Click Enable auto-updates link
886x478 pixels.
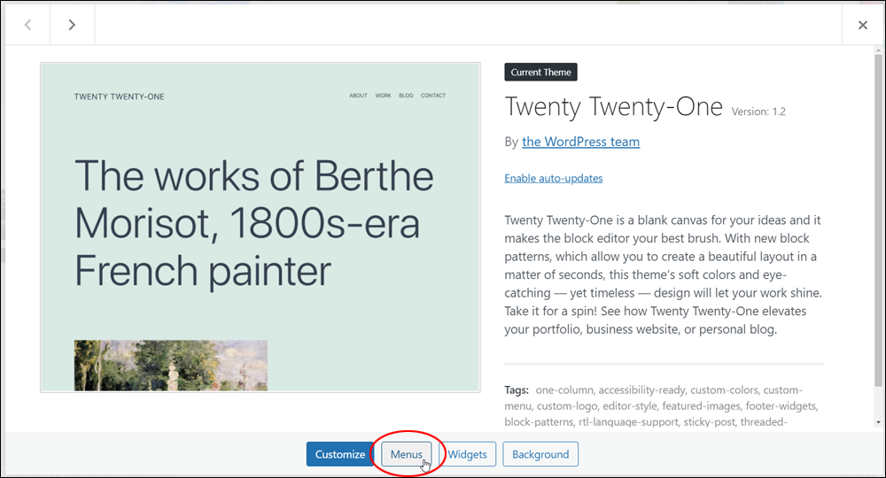[x=554, y=178]
